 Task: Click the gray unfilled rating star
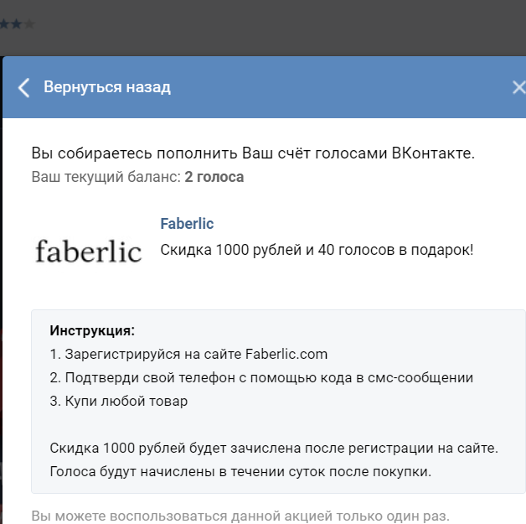pos(29,24)
